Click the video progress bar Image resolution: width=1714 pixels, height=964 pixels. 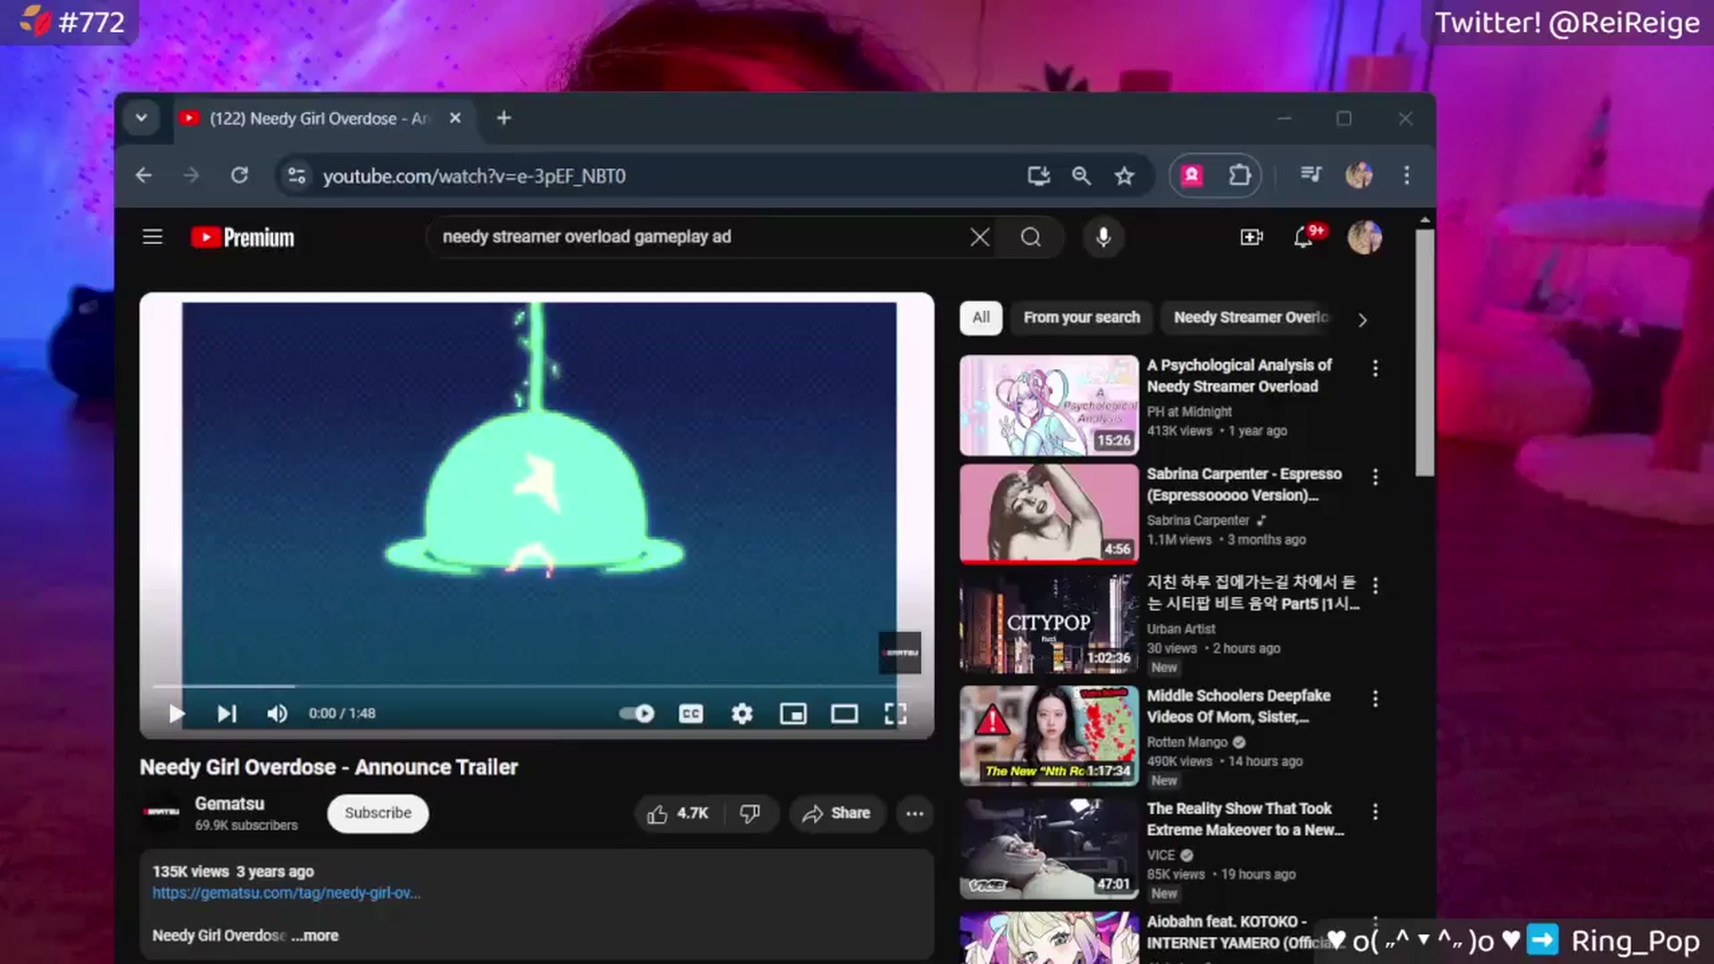(x=537, y=686)
